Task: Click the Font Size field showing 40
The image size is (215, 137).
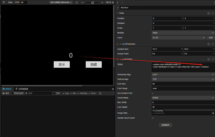Action: tap(183, 84)
